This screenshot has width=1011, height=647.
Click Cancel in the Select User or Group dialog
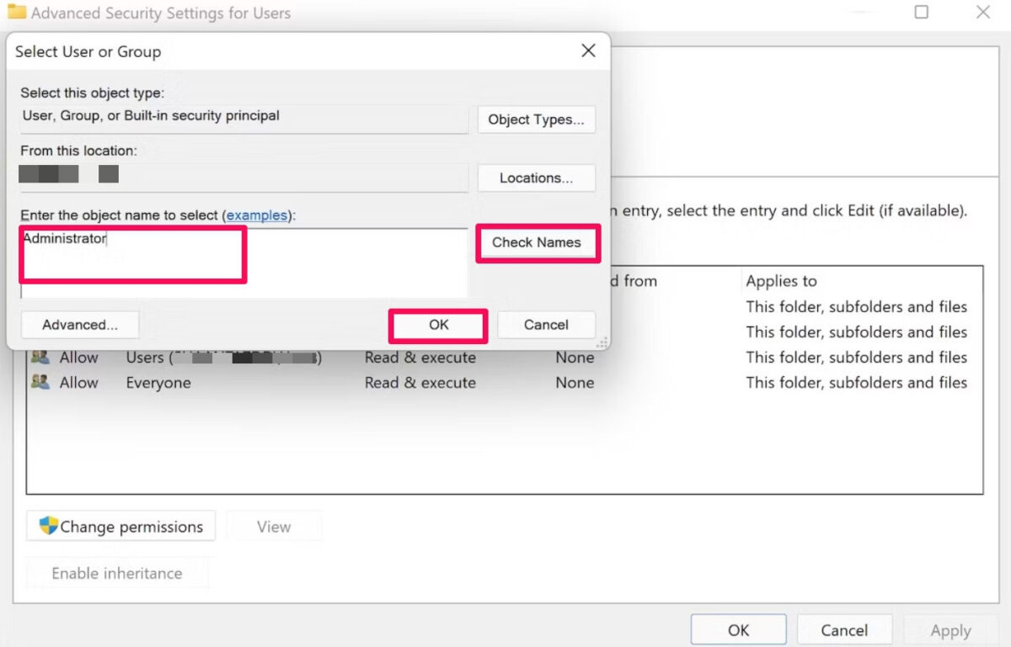(546, 325)
